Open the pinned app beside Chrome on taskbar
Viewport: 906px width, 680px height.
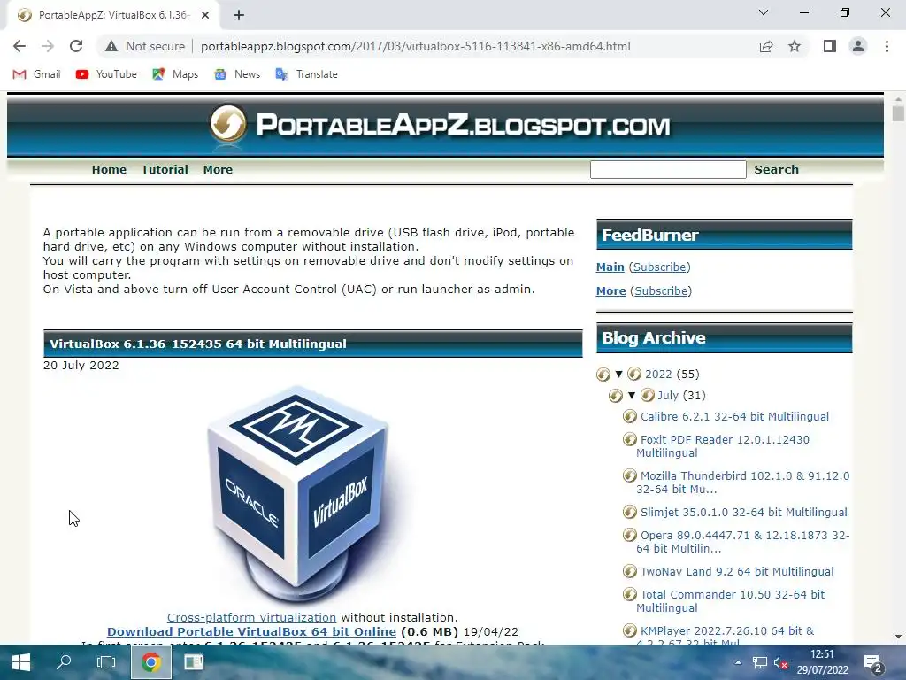pos(194,662)
